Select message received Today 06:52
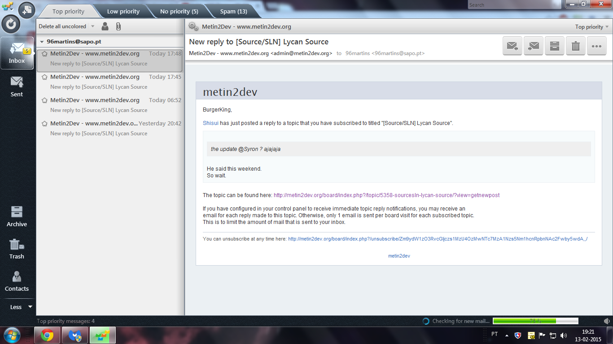 [109, 105]
